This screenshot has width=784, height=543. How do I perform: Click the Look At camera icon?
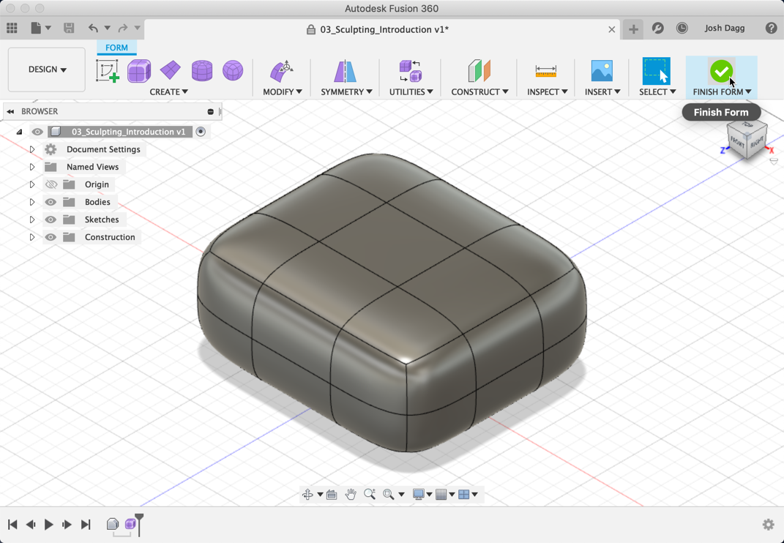pos(331,495)
